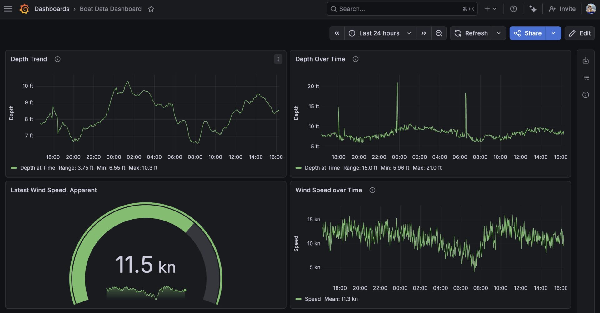The width and height of the screenshot is (600, 313).
Task: Open the AI assistant sparkle icon
Action: tap(533, 9)
